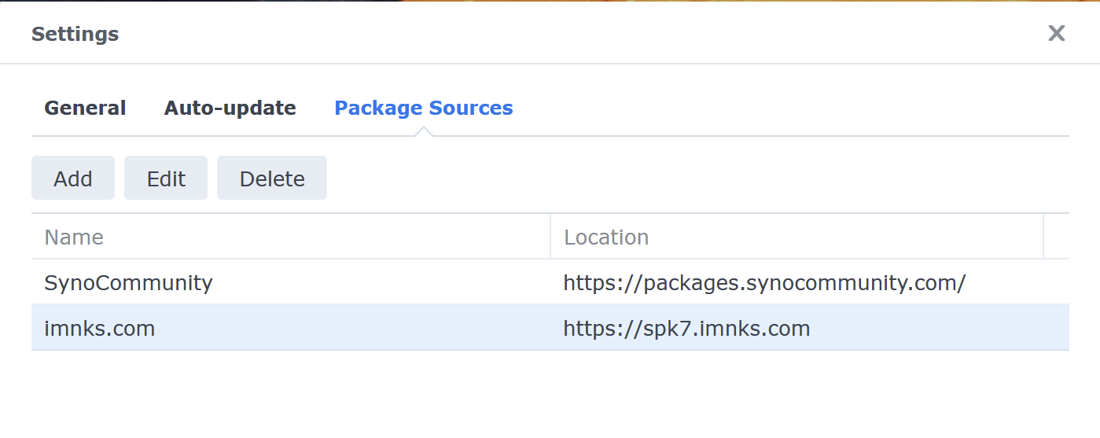
Task: Click the small pointer beneath Package Sources tab
Action: point(424,131)
